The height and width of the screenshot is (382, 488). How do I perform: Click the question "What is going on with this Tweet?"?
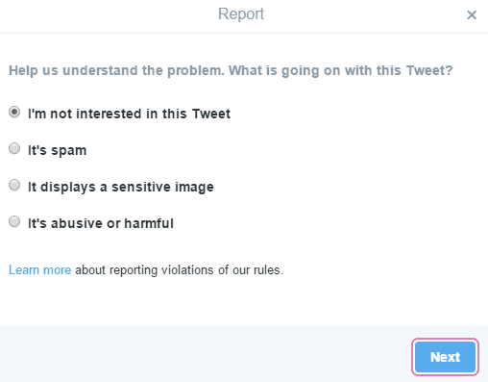click(341, 71)
